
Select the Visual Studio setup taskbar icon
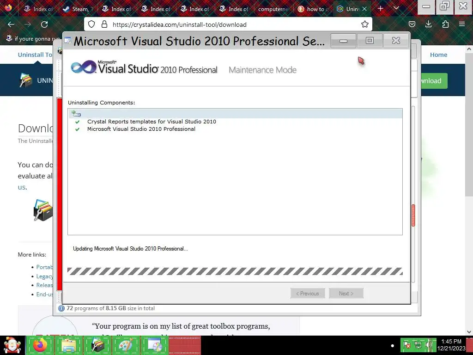coord(154,345)
